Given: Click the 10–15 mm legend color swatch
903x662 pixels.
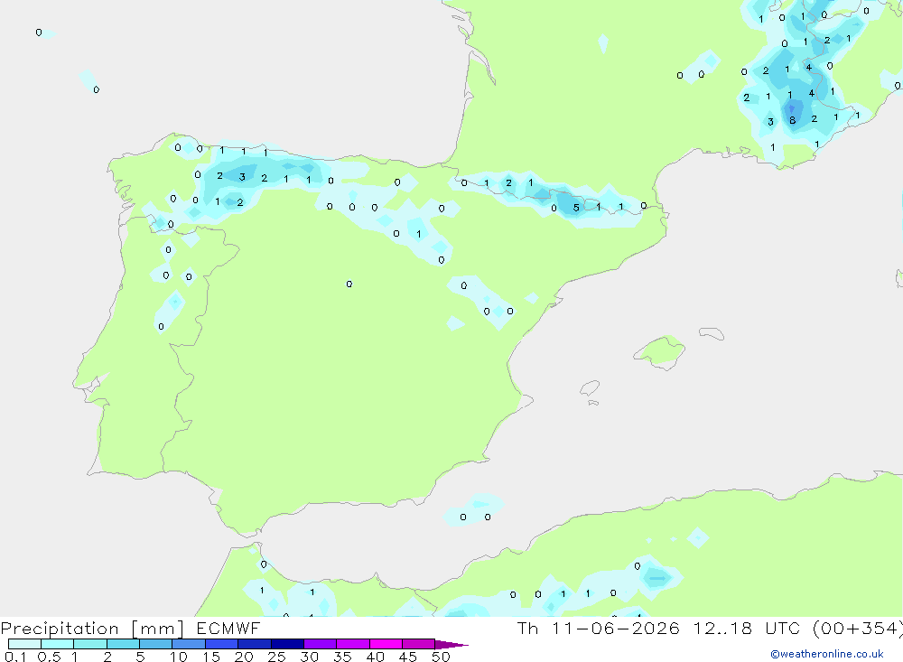Looking at the screenshot, I should pyautogui.click(x=189, y=644).
